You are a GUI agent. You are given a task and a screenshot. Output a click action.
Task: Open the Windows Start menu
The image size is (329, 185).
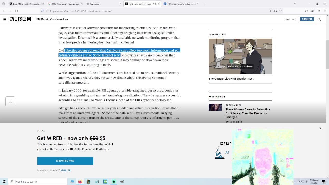[4, 182]
